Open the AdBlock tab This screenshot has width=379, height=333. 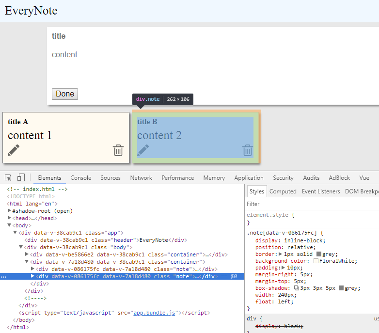(339, 178)
